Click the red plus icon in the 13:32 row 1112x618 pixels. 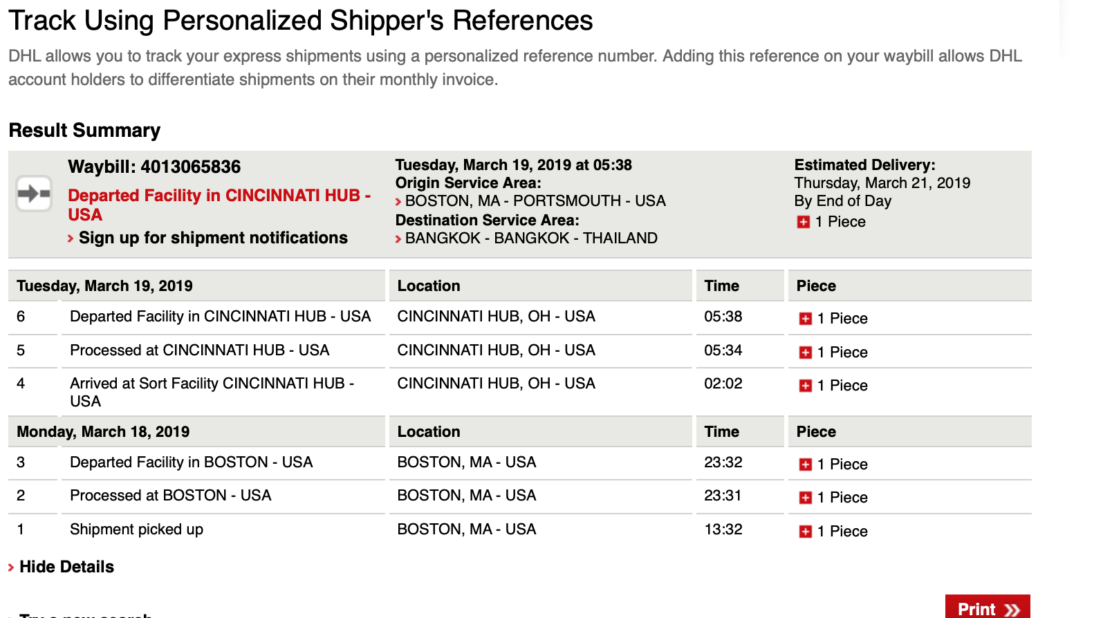805,532
